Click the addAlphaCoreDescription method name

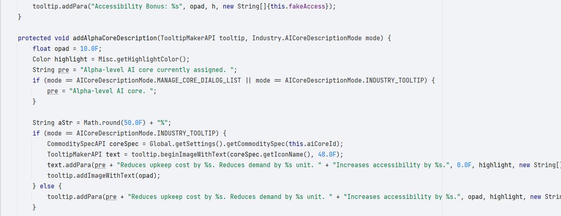tap(115, 38)
